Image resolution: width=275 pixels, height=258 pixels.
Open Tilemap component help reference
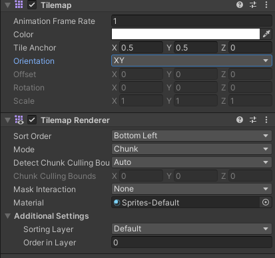(240, 5)
